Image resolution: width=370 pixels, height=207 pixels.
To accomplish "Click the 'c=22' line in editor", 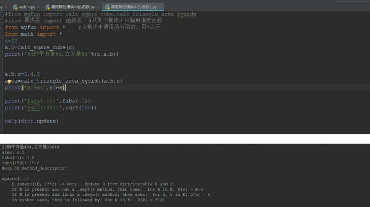I will [11, 41].
